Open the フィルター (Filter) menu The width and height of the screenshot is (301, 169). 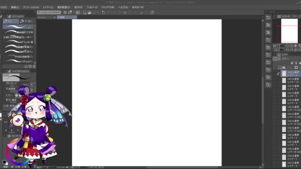click(92, 8)
